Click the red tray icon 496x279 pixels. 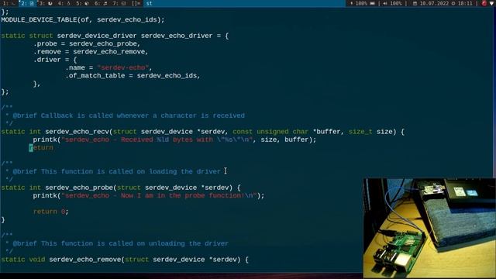484,3
